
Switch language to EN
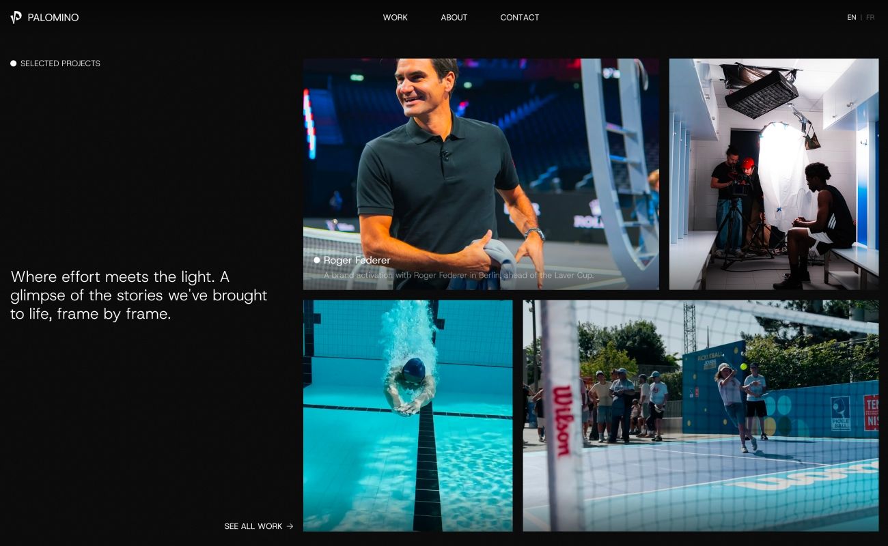point(852,18)
